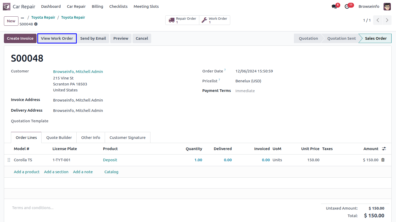Viewport: 396px width, 222px height.
Task: Open the Payment Terms dropdown field
Action: tap(260, 91)
